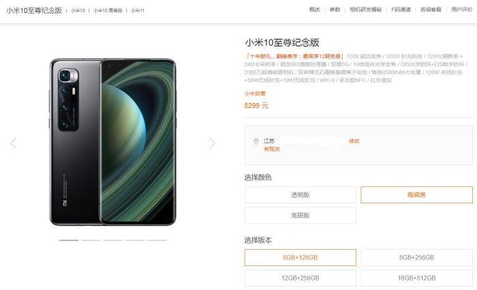Open the 参数 tab
This screenshot has height=290, width=477.
click(x=335, y=10)
